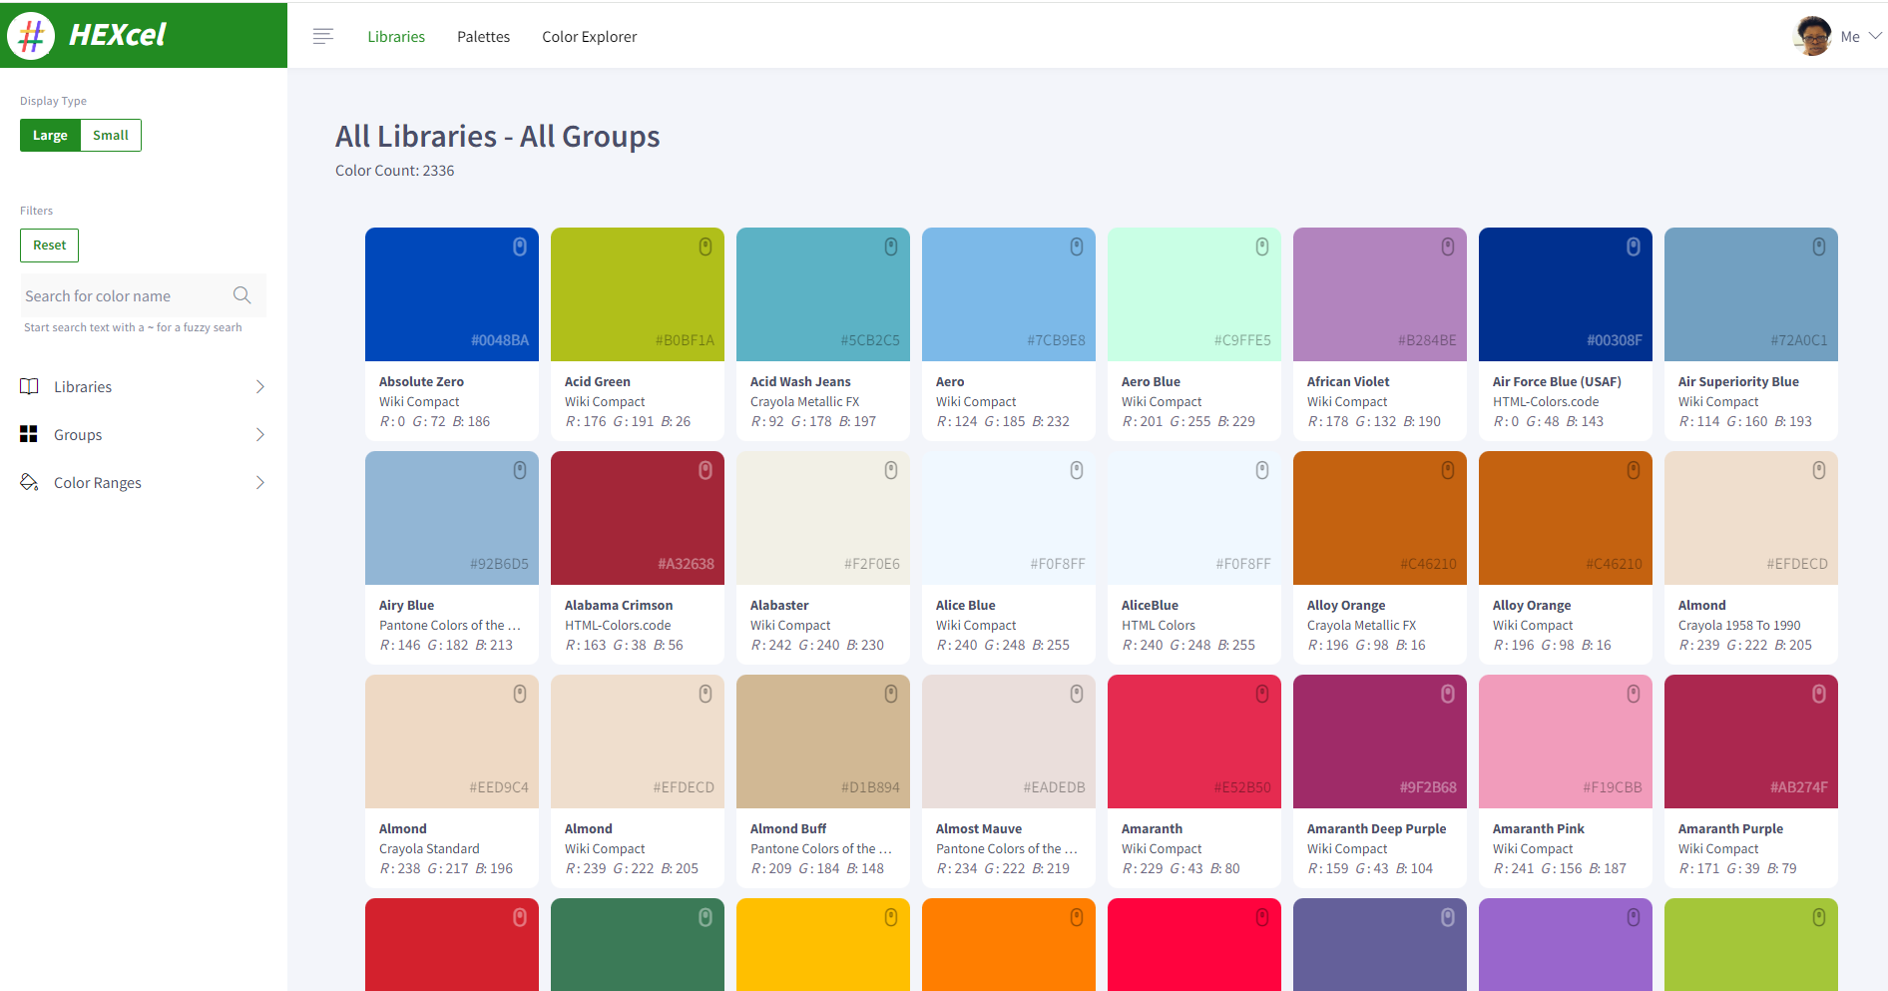Open the Palettes tab
The height and width of the screenshot is (991, 1888).
tap(483, 37)
